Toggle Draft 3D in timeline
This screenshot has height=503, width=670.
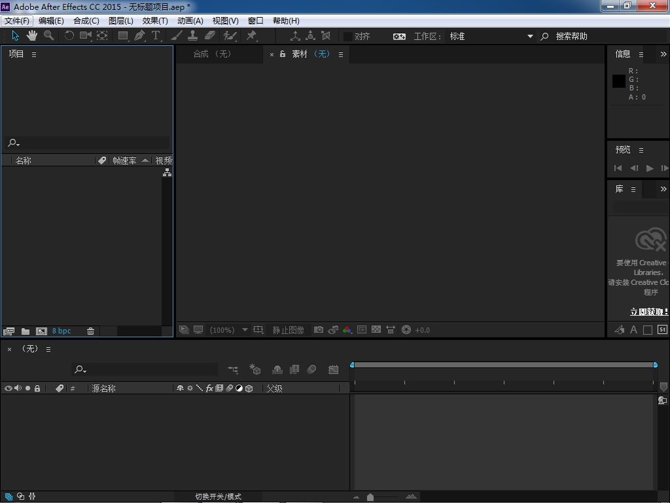click(255, 369)
